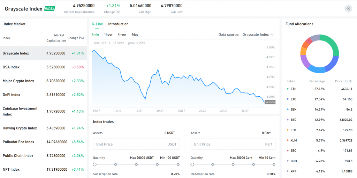Select Grayscale Index row

43,53
